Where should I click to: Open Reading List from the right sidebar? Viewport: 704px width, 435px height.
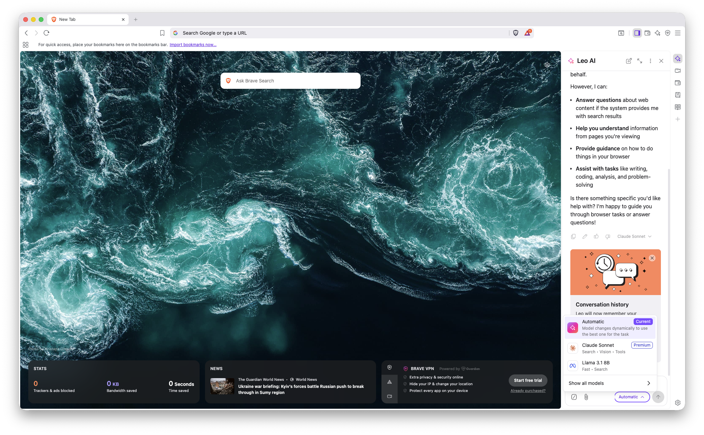pos(678,107)
